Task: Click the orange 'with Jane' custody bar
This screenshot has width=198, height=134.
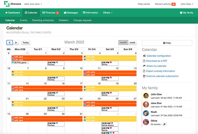Action: point(46,56)
